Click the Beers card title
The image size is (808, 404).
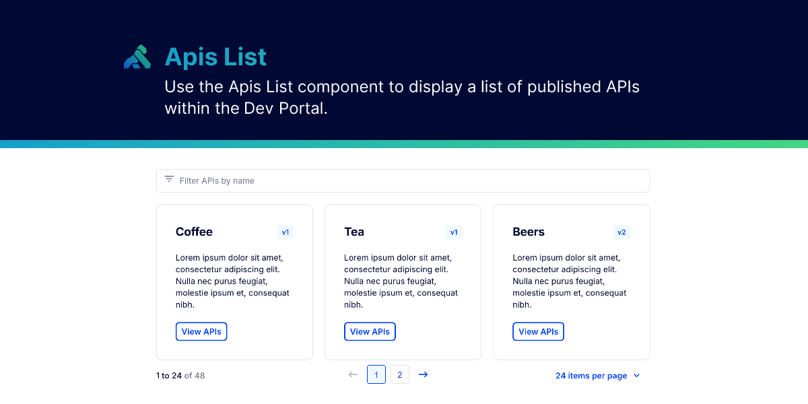pos(528,232)
